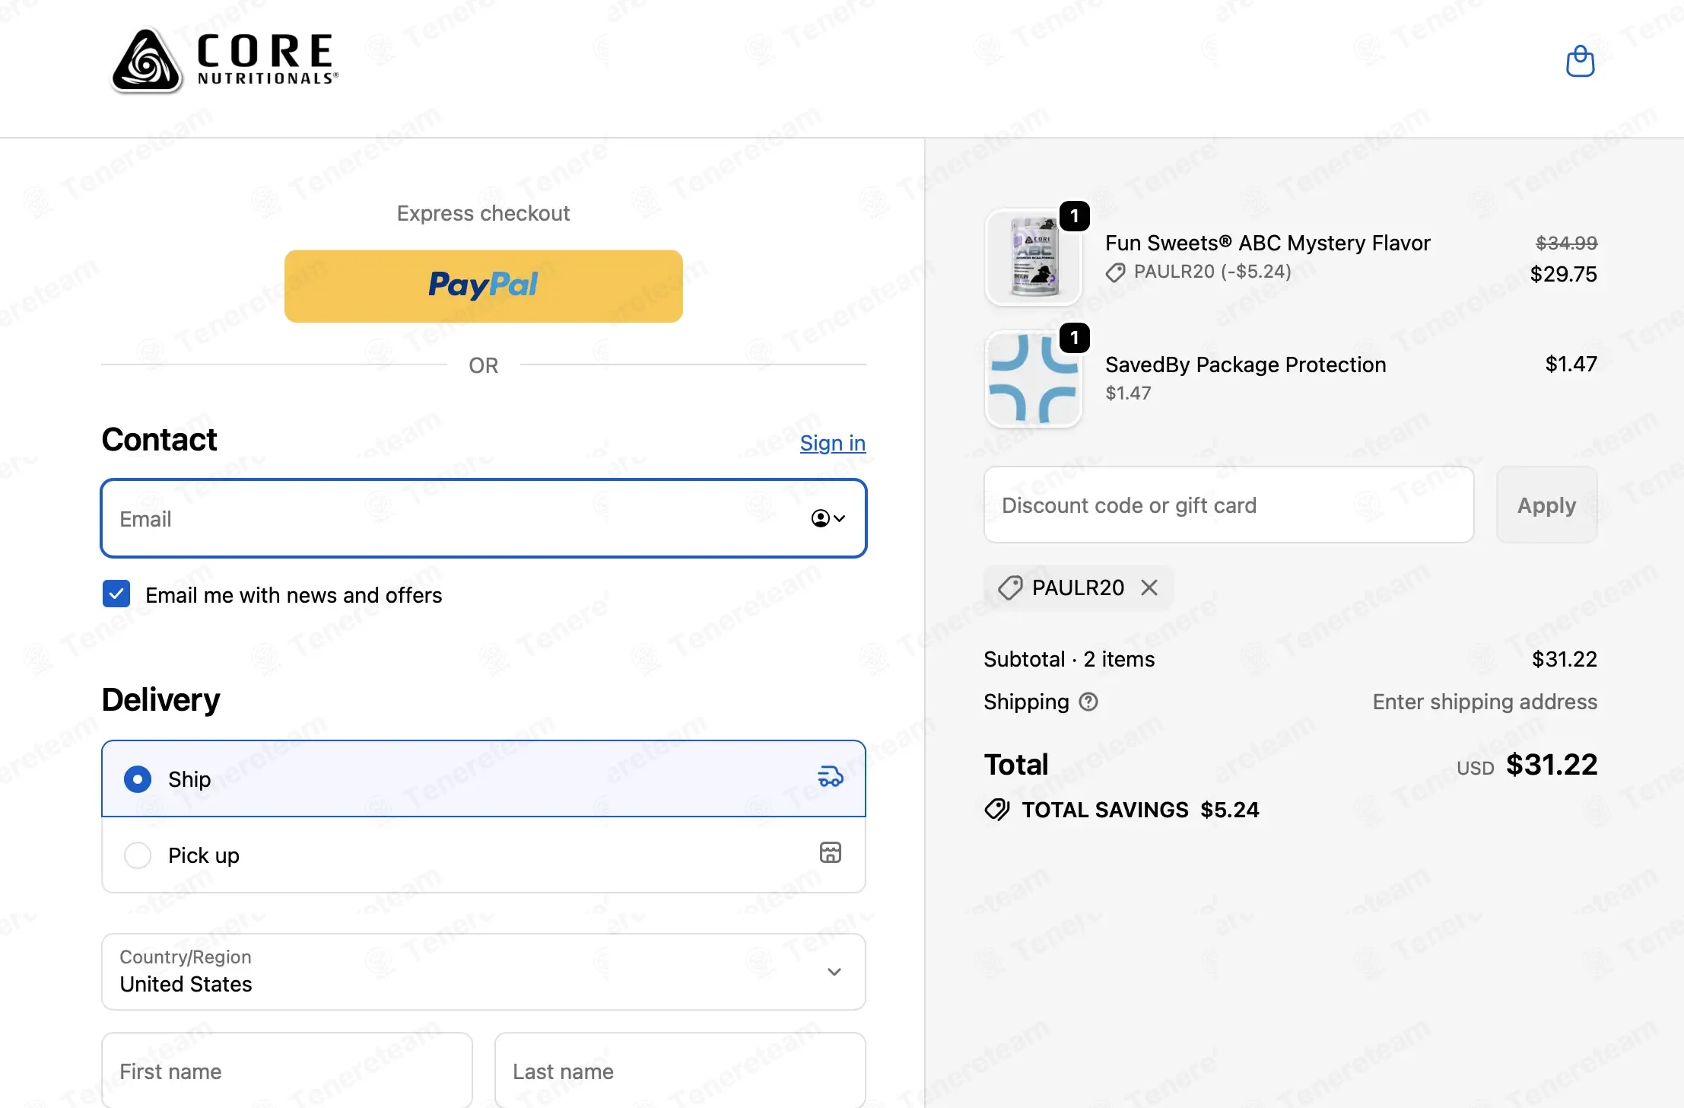This screenshot has height=1108, width=1684.
Task: Click the Total Savings tag icon
Action: click(997, 810)
